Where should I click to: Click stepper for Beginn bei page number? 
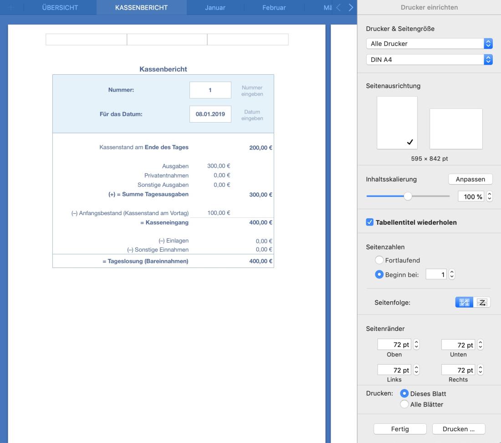tap(452, 274)
